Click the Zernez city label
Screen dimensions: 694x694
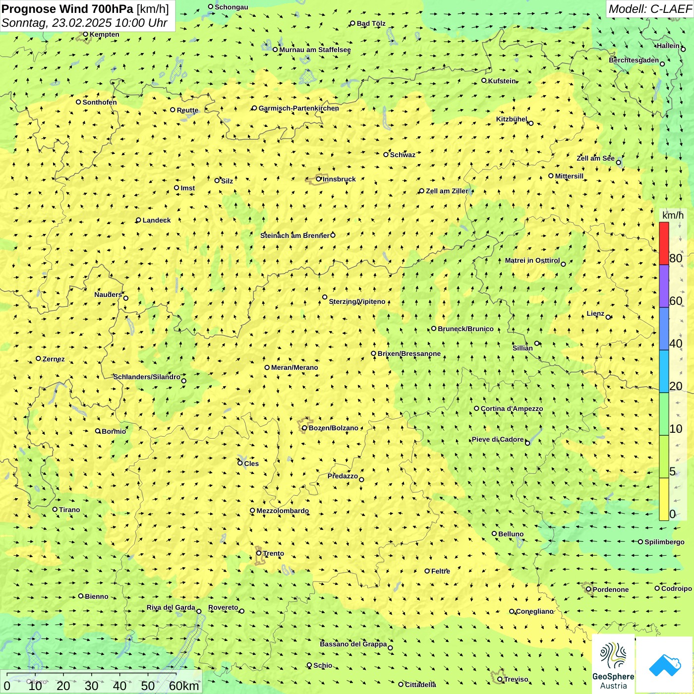coord(54,359)
